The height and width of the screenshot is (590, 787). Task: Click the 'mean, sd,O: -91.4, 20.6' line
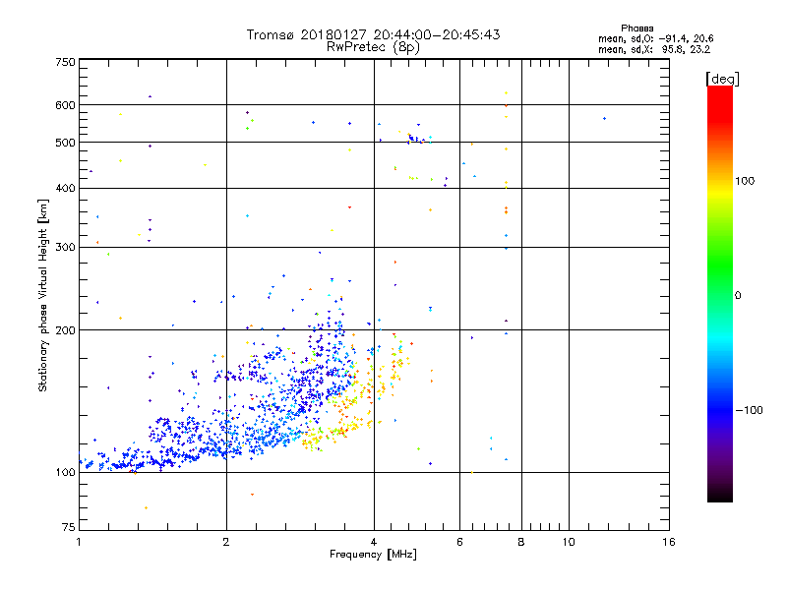pos(655,38)
